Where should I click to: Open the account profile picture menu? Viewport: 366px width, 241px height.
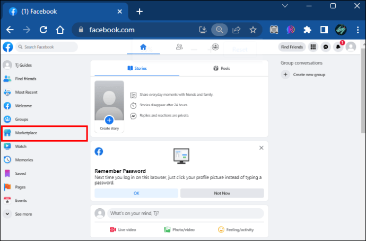pyautogui.click(x=351, y=47)
